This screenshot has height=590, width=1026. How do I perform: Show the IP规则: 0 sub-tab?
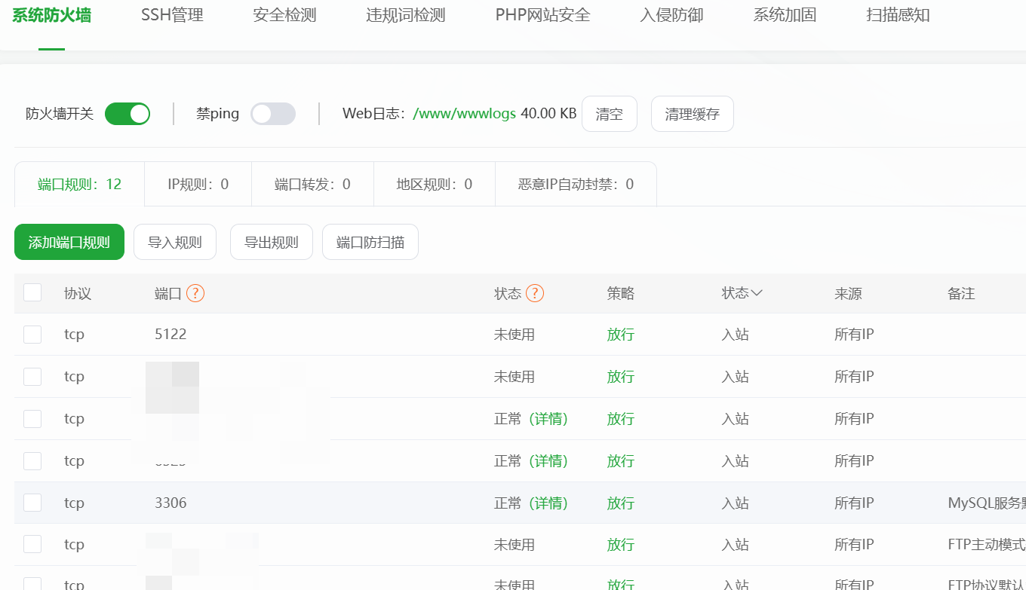click(198, 184)
